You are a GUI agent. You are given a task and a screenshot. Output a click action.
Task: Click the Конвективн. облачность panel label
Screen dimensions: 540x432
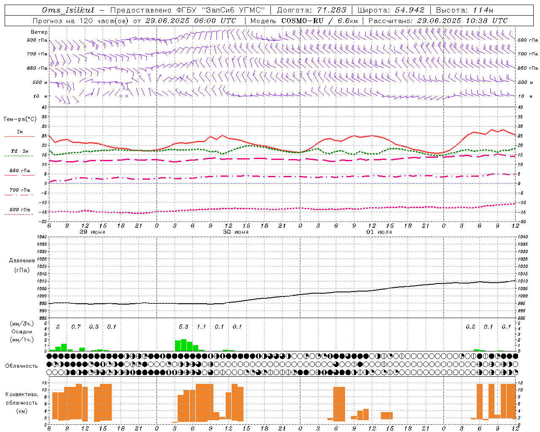tap(22, 399)
